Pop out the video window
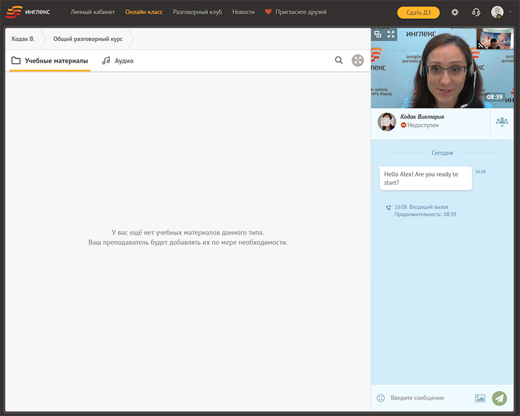 pyautogui.click(x=378, y=34)
